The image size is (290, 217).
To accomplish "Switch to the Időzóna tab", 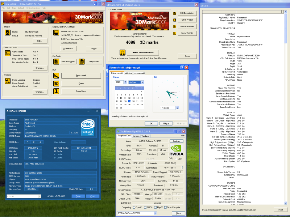I will (x=128, y=73).
